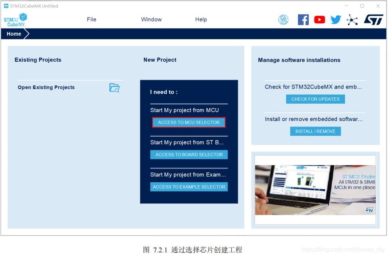This screenshot has width=388, height=256.
Task: Click CHECK FOR UPDATES button
Action: click(315, 99)
